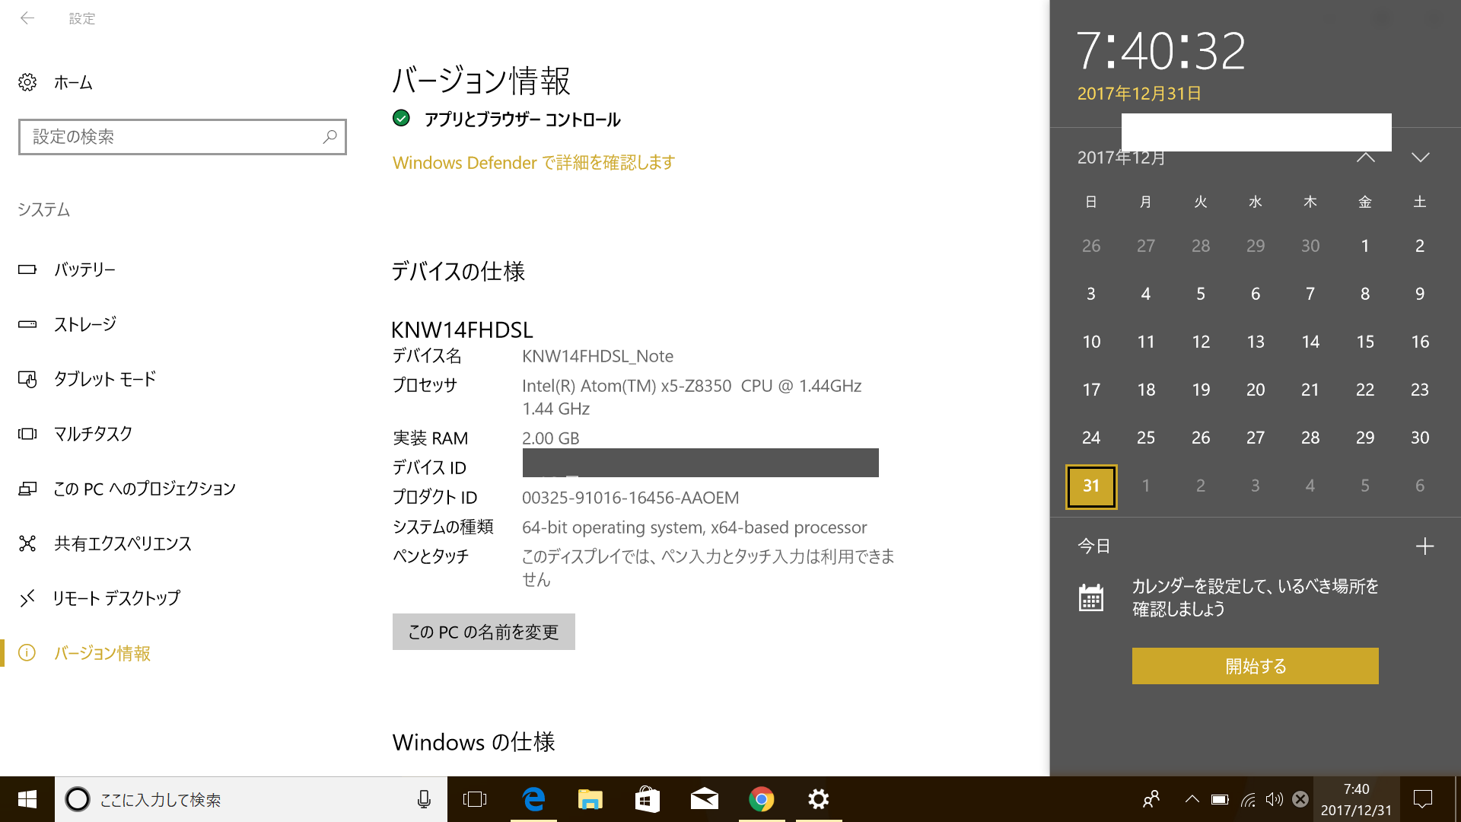This screenshot has height=822, width=1461.
Task: Show hidden tray icons chevron
Action: pos(1192,799)
